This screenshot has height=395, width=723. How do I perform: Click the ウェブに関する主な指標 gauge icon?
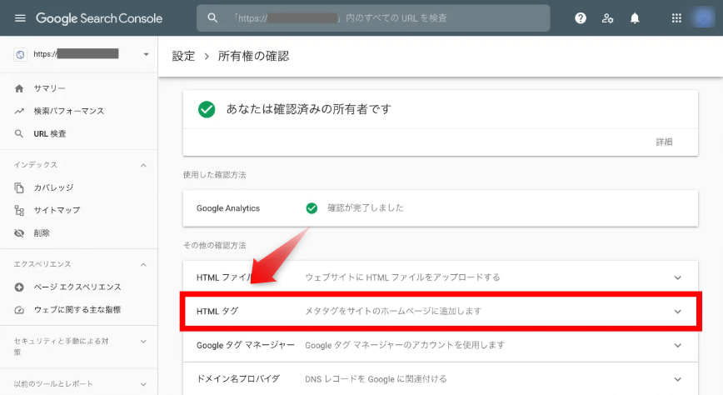(19, 310)
